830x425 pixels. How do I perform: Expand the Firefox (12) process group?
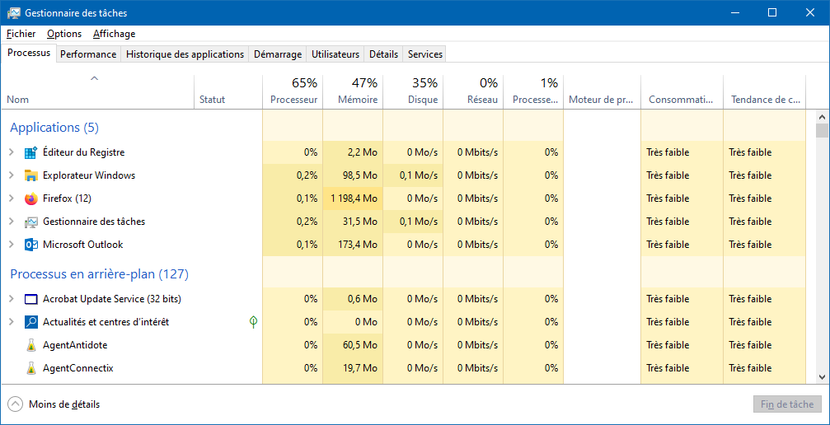click(x=11, y=198)
